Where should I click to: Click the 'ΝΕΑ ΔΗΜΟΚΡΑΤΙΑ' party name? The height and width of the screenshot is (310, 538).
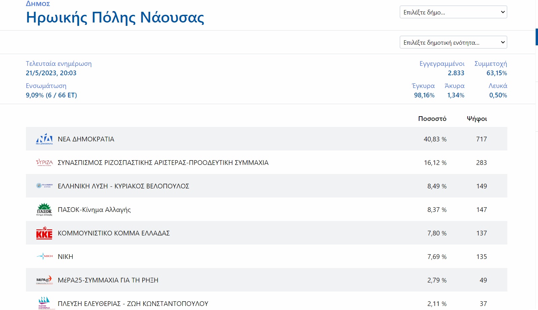pos(86,139)
